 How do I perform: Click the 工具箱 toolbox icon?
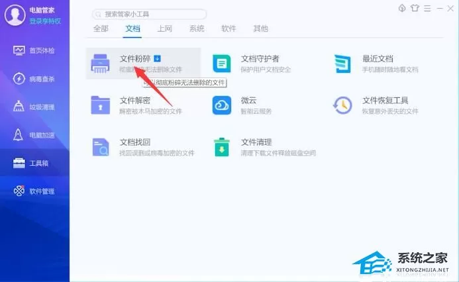click(19, 163)
